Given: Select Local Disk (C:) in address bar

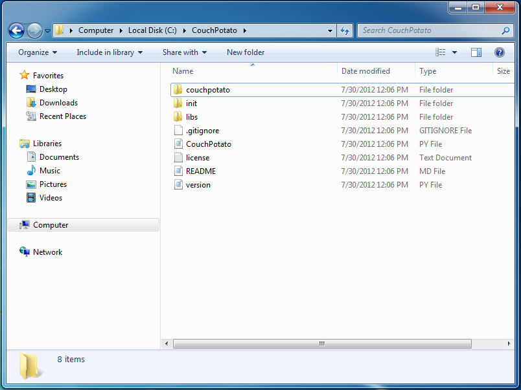Looking at the screenshot, I should click(x=152, y=30).
